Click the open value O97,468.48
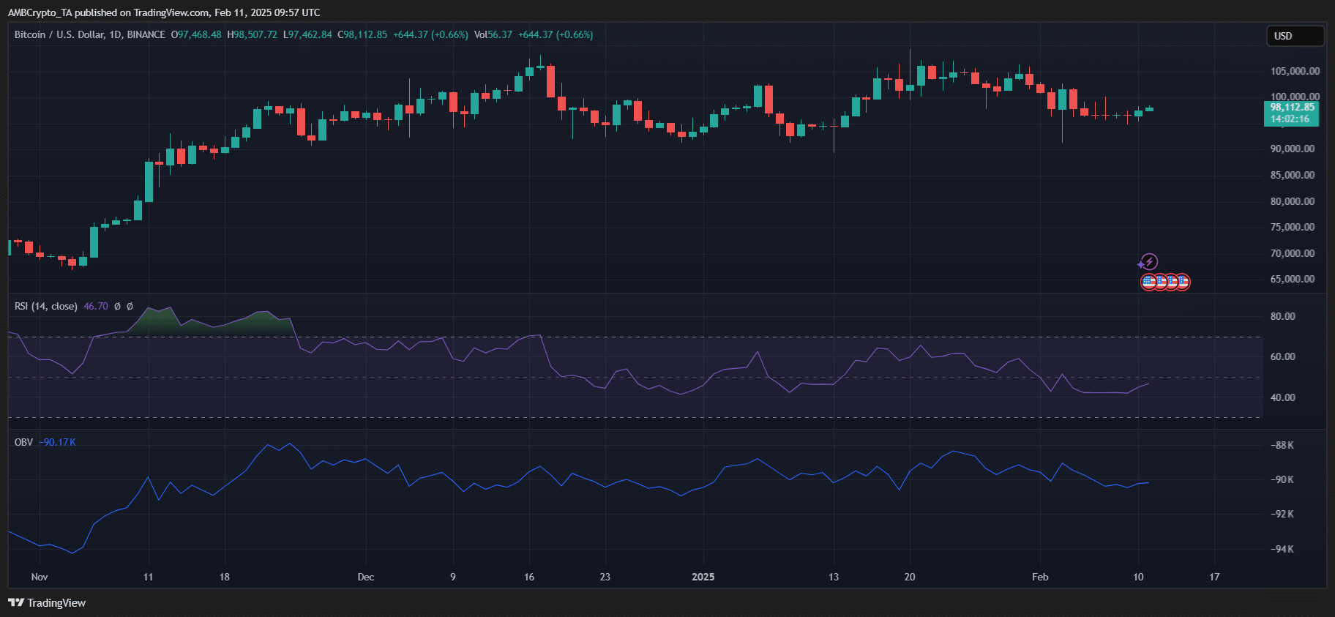 (x=196, y=34)
